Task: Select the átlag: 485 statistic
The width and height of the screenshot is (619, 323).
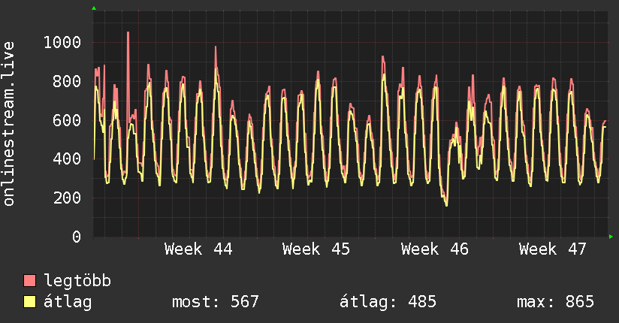Action: pos(388,302)
